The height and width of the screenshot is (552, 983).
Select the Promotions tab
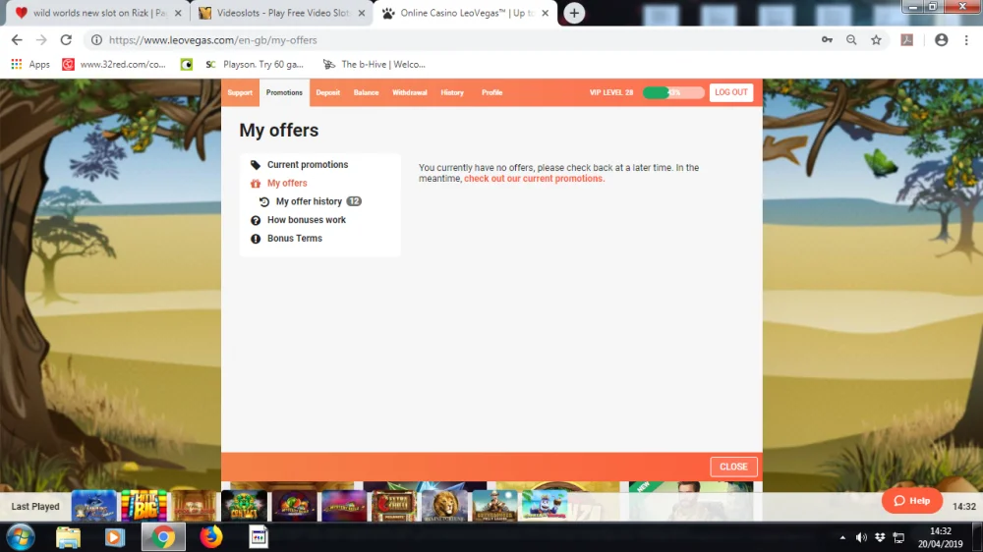(x=284, y=92)
